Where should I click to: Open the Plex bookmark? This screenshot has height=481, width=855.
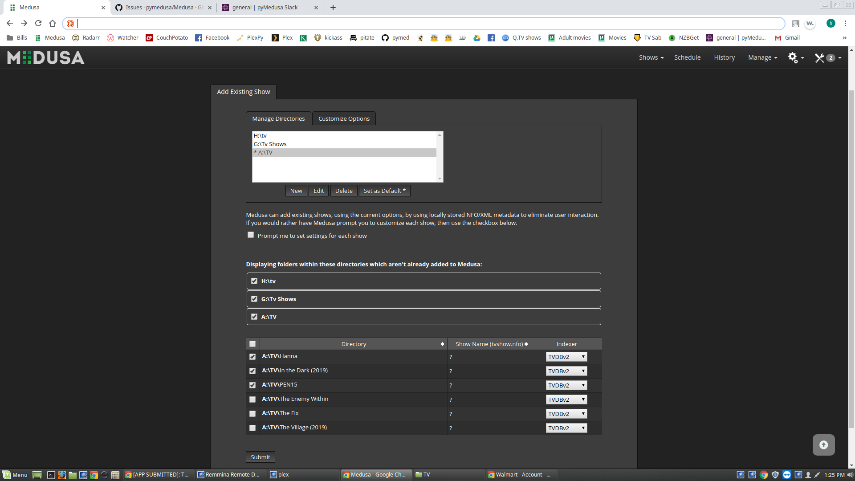point(281,38)
